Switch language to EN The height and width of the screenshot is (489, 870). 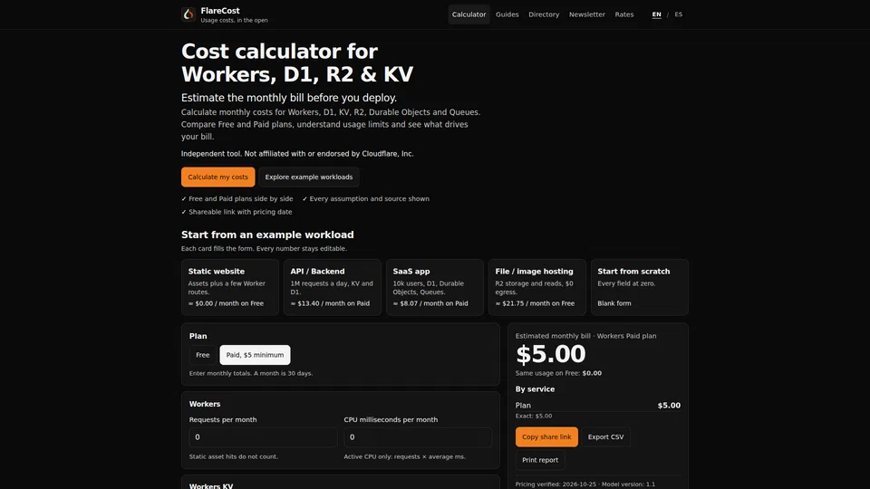(656, 14)
